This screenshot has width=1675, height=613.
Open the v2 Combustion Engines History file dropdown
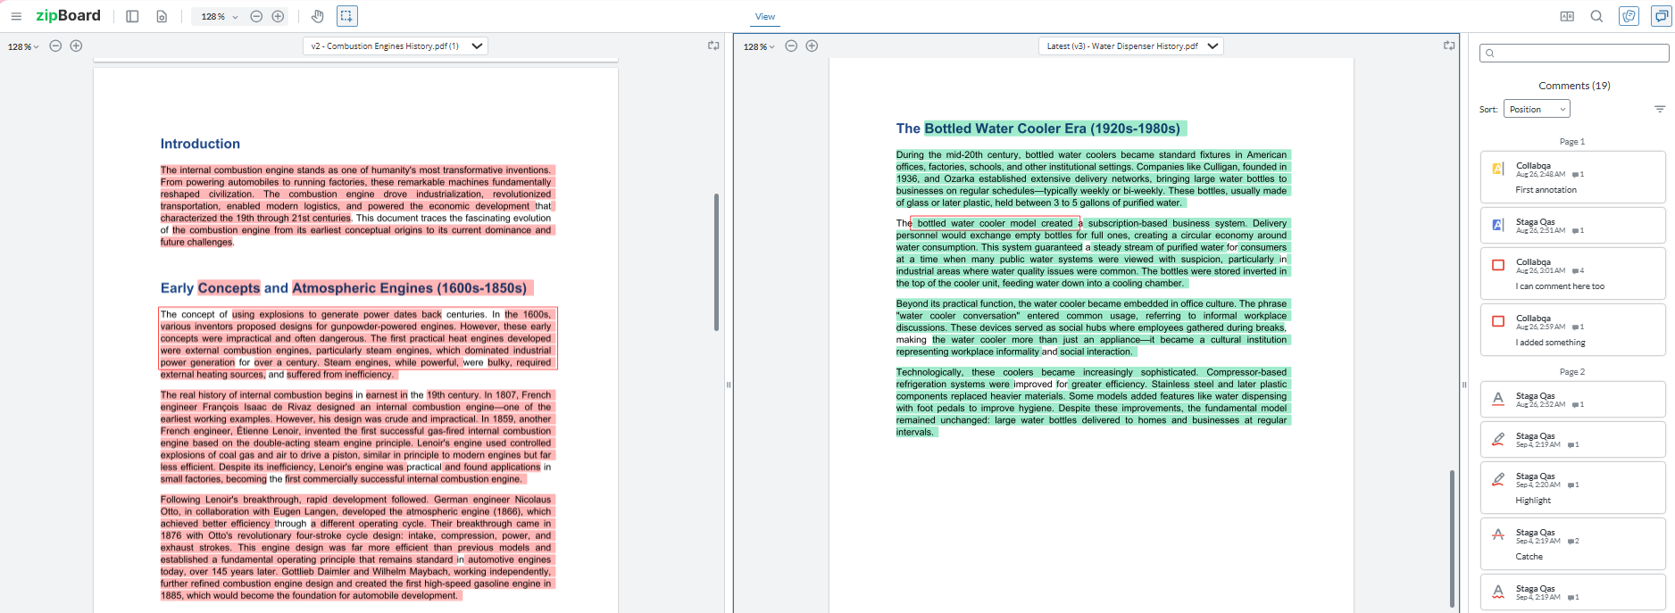(x=396, y=46)
